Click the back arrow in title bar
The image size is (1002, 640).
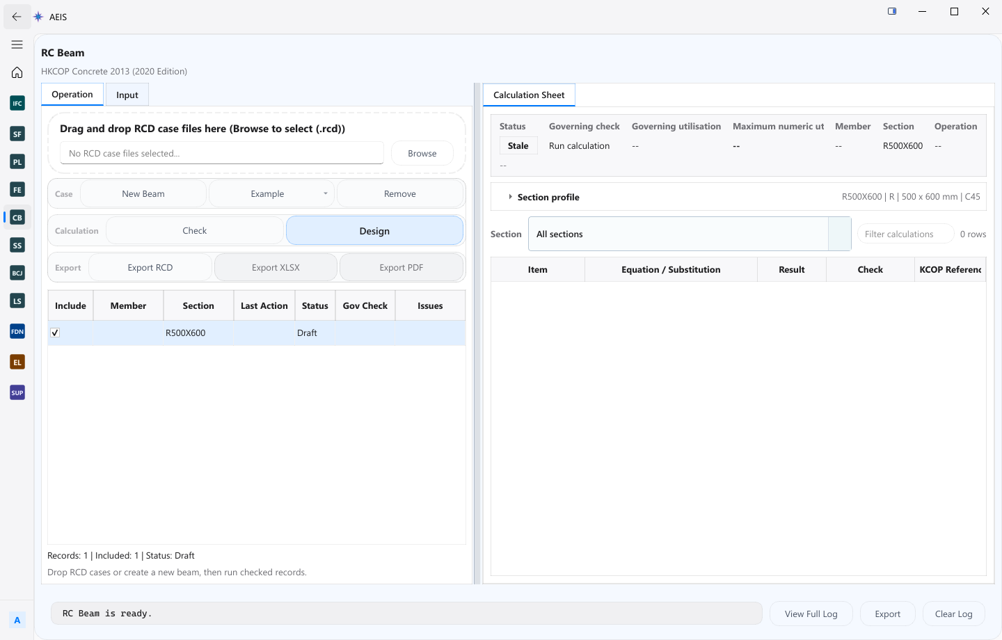point(17,16)
